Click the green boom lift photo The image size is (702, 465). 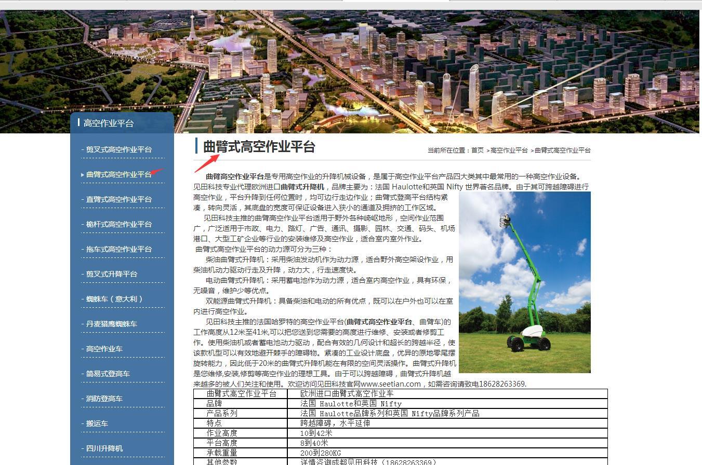tap(525, 282)
